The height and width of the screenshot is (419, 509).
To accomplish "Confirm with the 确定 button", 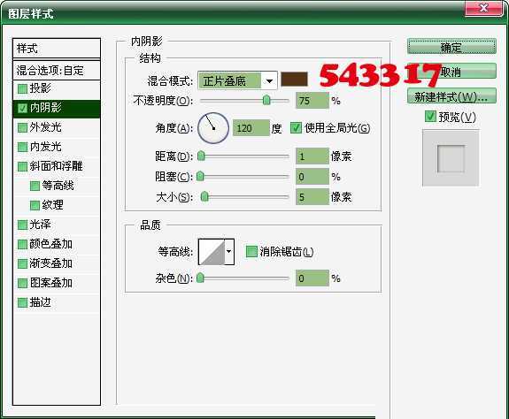I will pyautogui.click(x=451, y=47).
